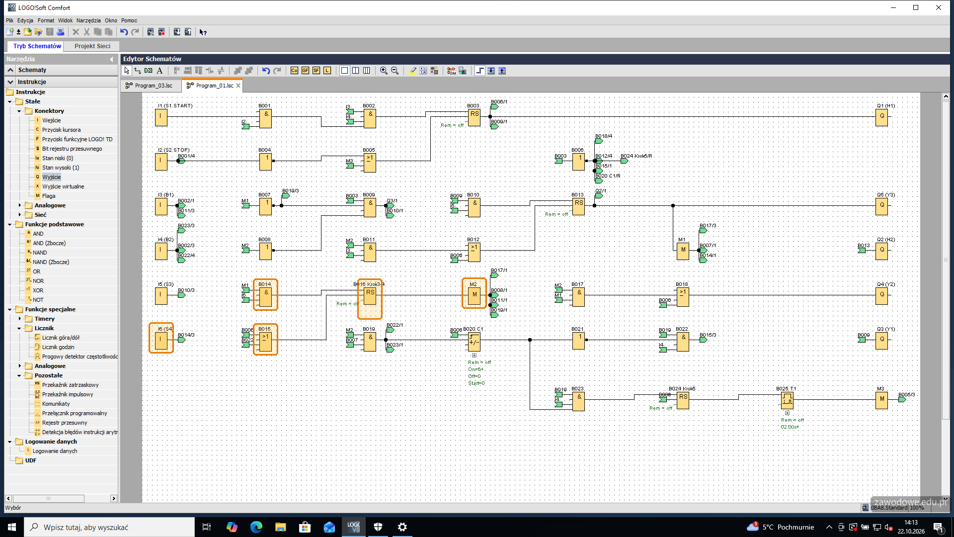Collapse the Schematy section chevron

point(10,70)
